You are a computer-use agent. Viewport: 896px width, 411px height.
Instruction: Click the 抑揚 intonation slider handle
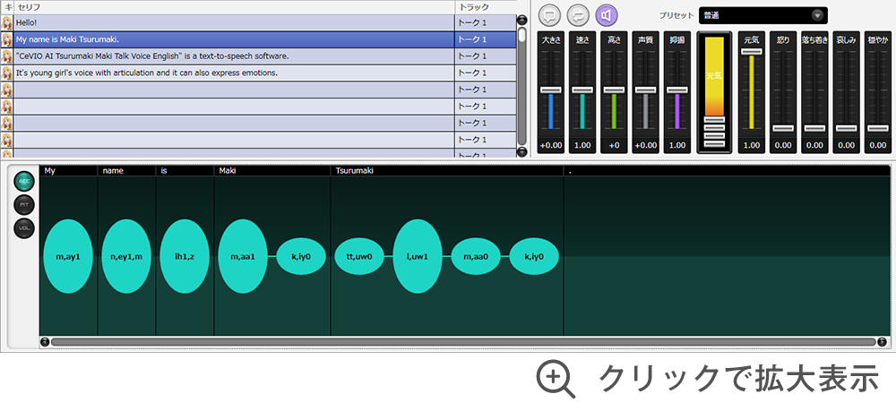[677, 90]
